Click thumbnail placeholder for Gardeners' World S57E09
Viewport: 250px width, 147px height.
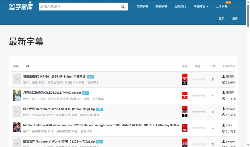17,111
